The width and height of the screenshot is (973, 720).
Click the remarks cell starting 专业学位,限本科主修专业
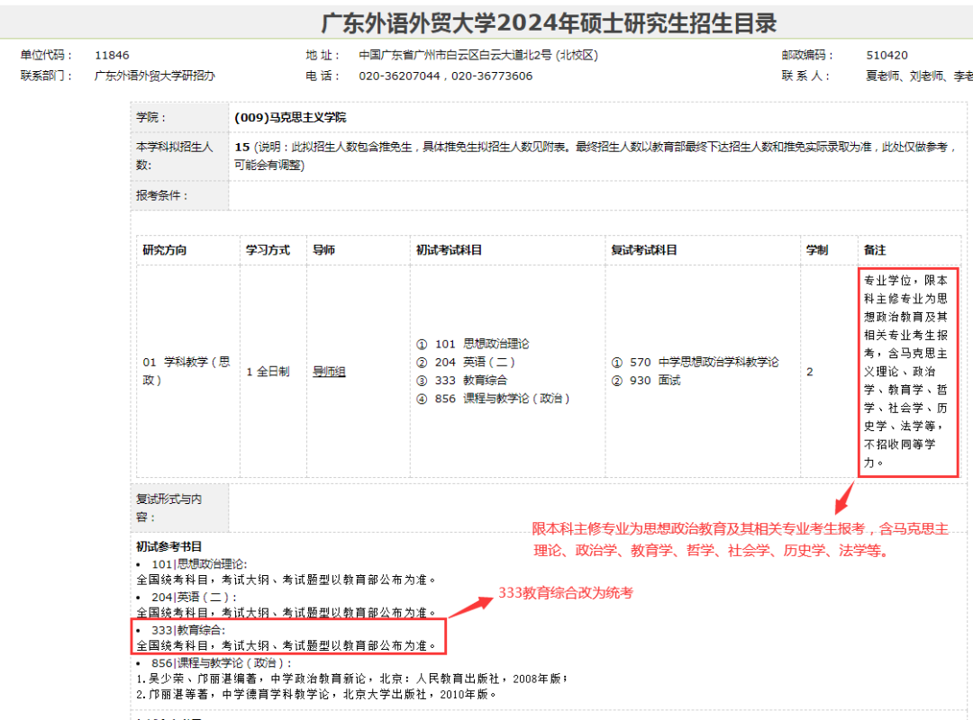point(906,372)
